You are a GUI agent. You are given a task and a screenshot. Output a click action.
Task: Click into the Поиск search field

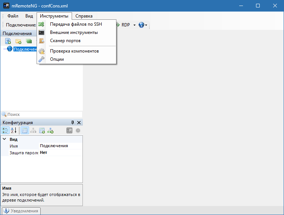44,114
